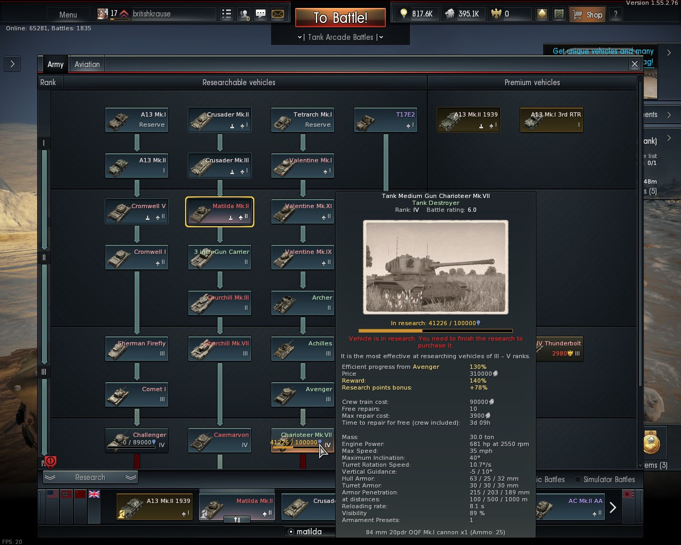Select the 3 inch Gun Carrier card
This screenshot has width=681, height=545.
click(220, 257)
